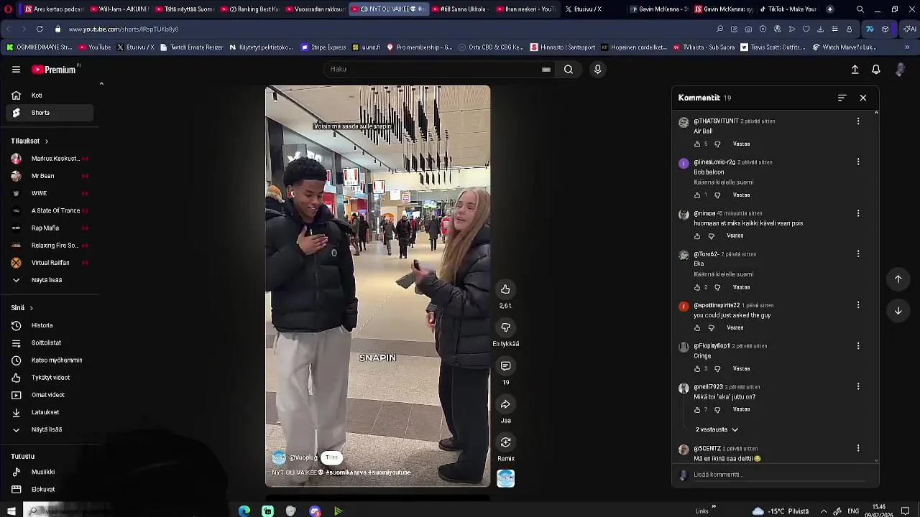Dislike the Eka comment

click(717, 287)
